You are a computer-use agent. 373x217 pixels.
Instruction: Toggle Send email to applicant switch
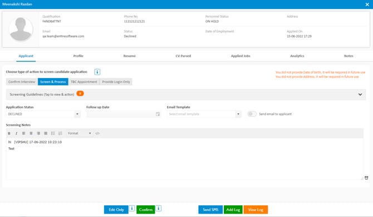pyautogui.click(x=252, y=114)
